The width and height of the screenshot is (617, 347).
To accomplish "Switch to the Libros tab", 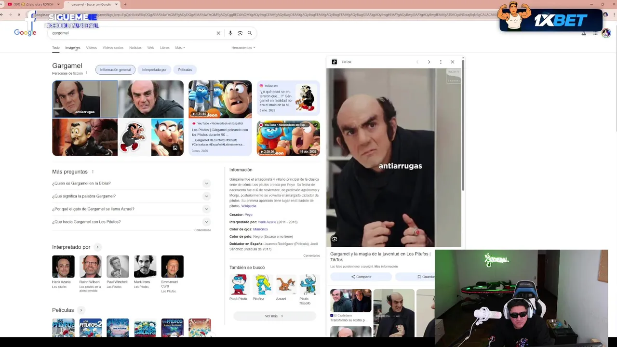I will (165, 48).
